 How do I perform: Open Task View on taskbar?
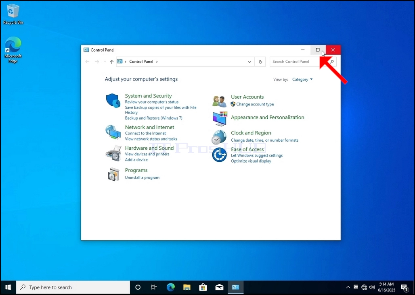(154, 287)
